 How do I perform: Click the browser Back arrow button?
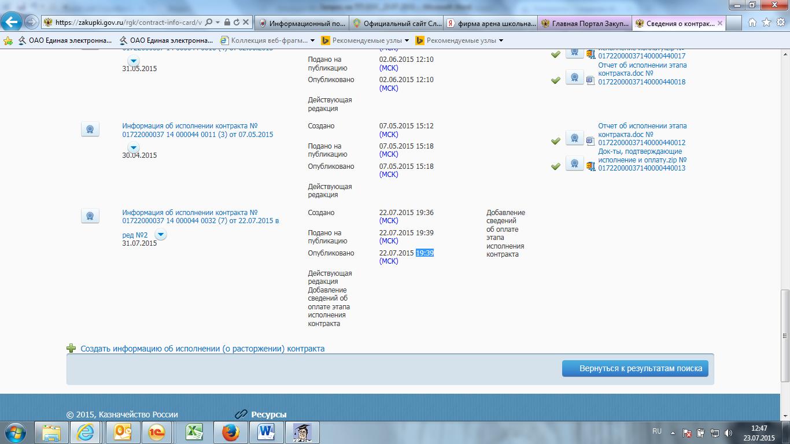tap(12, 23)
